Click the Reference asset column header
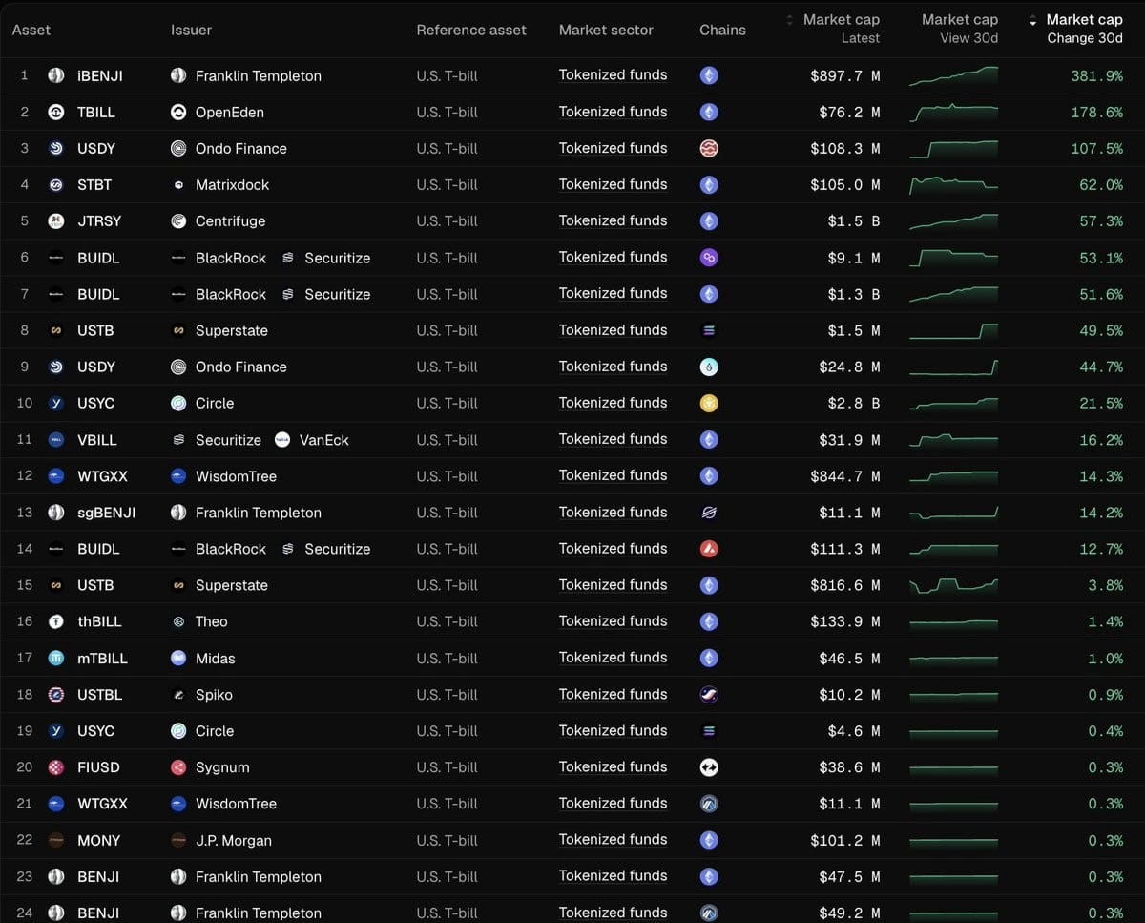This screenshot has height=923, width=1145. click(471, 30)
